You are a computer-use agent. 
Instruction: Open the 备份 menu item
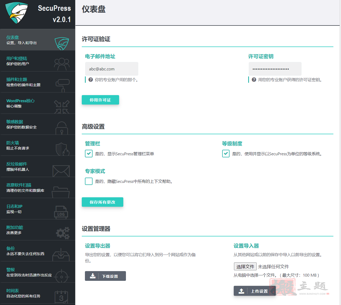pos(38,251)
